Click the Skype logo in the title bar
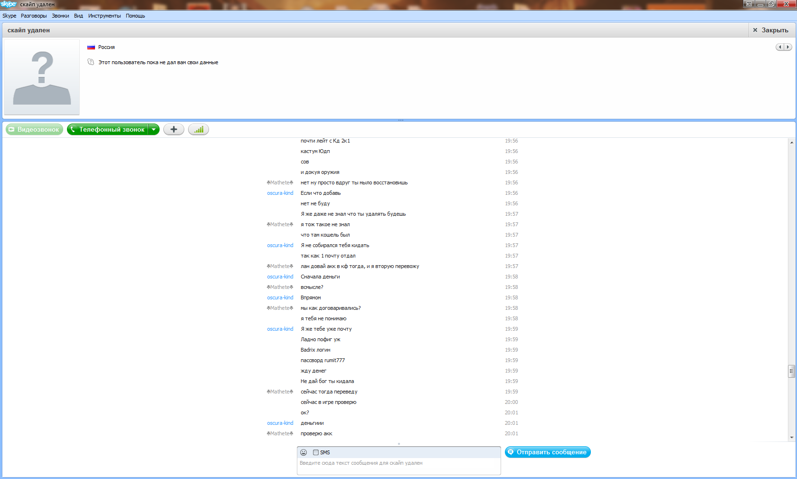Image resolution: width=797 pixels, height=479 pixels. [x=9, y=4]
